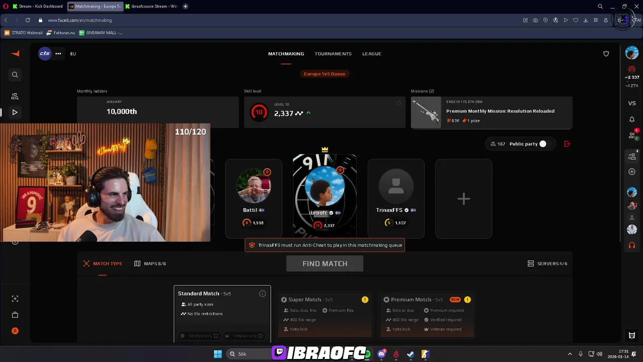The width and height of the screenshot is (643, 362).
Task: Click the 187 party members counter
Action: coord(498,144)
